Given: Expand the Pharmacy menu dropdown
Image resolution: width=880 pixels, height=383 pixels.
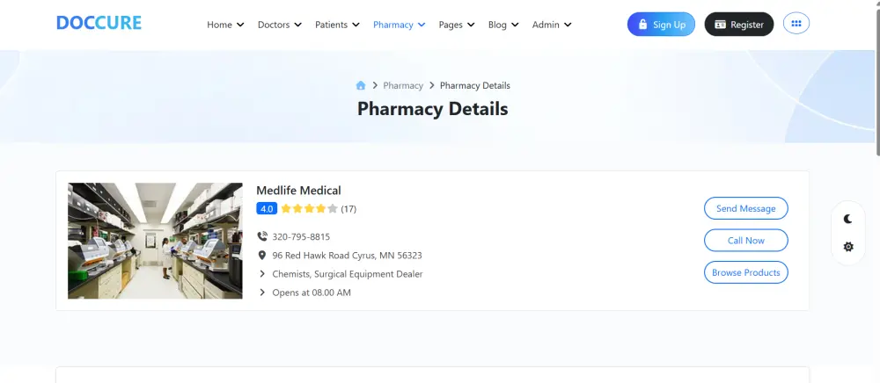Looking at the screenshot, I should (399, 25).
